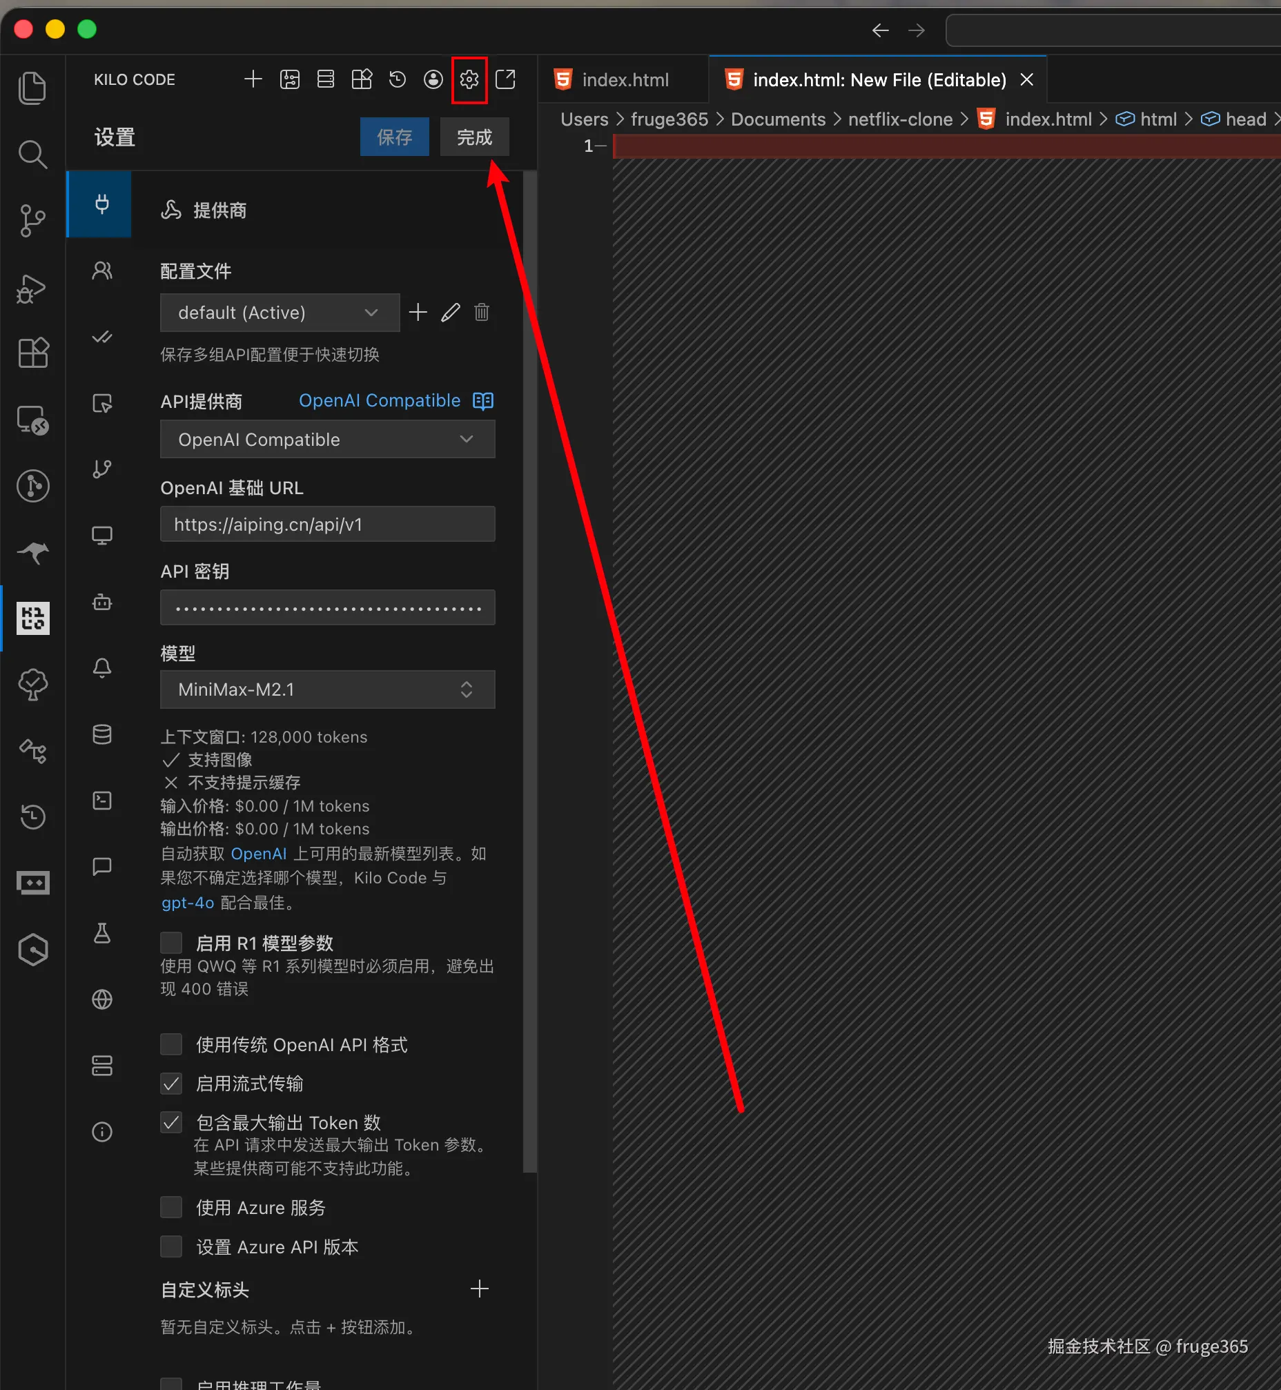Screen dimensions: 1281x1390
Task: Open the Explorer files icon in activity bar
Action: click(32, 88)
